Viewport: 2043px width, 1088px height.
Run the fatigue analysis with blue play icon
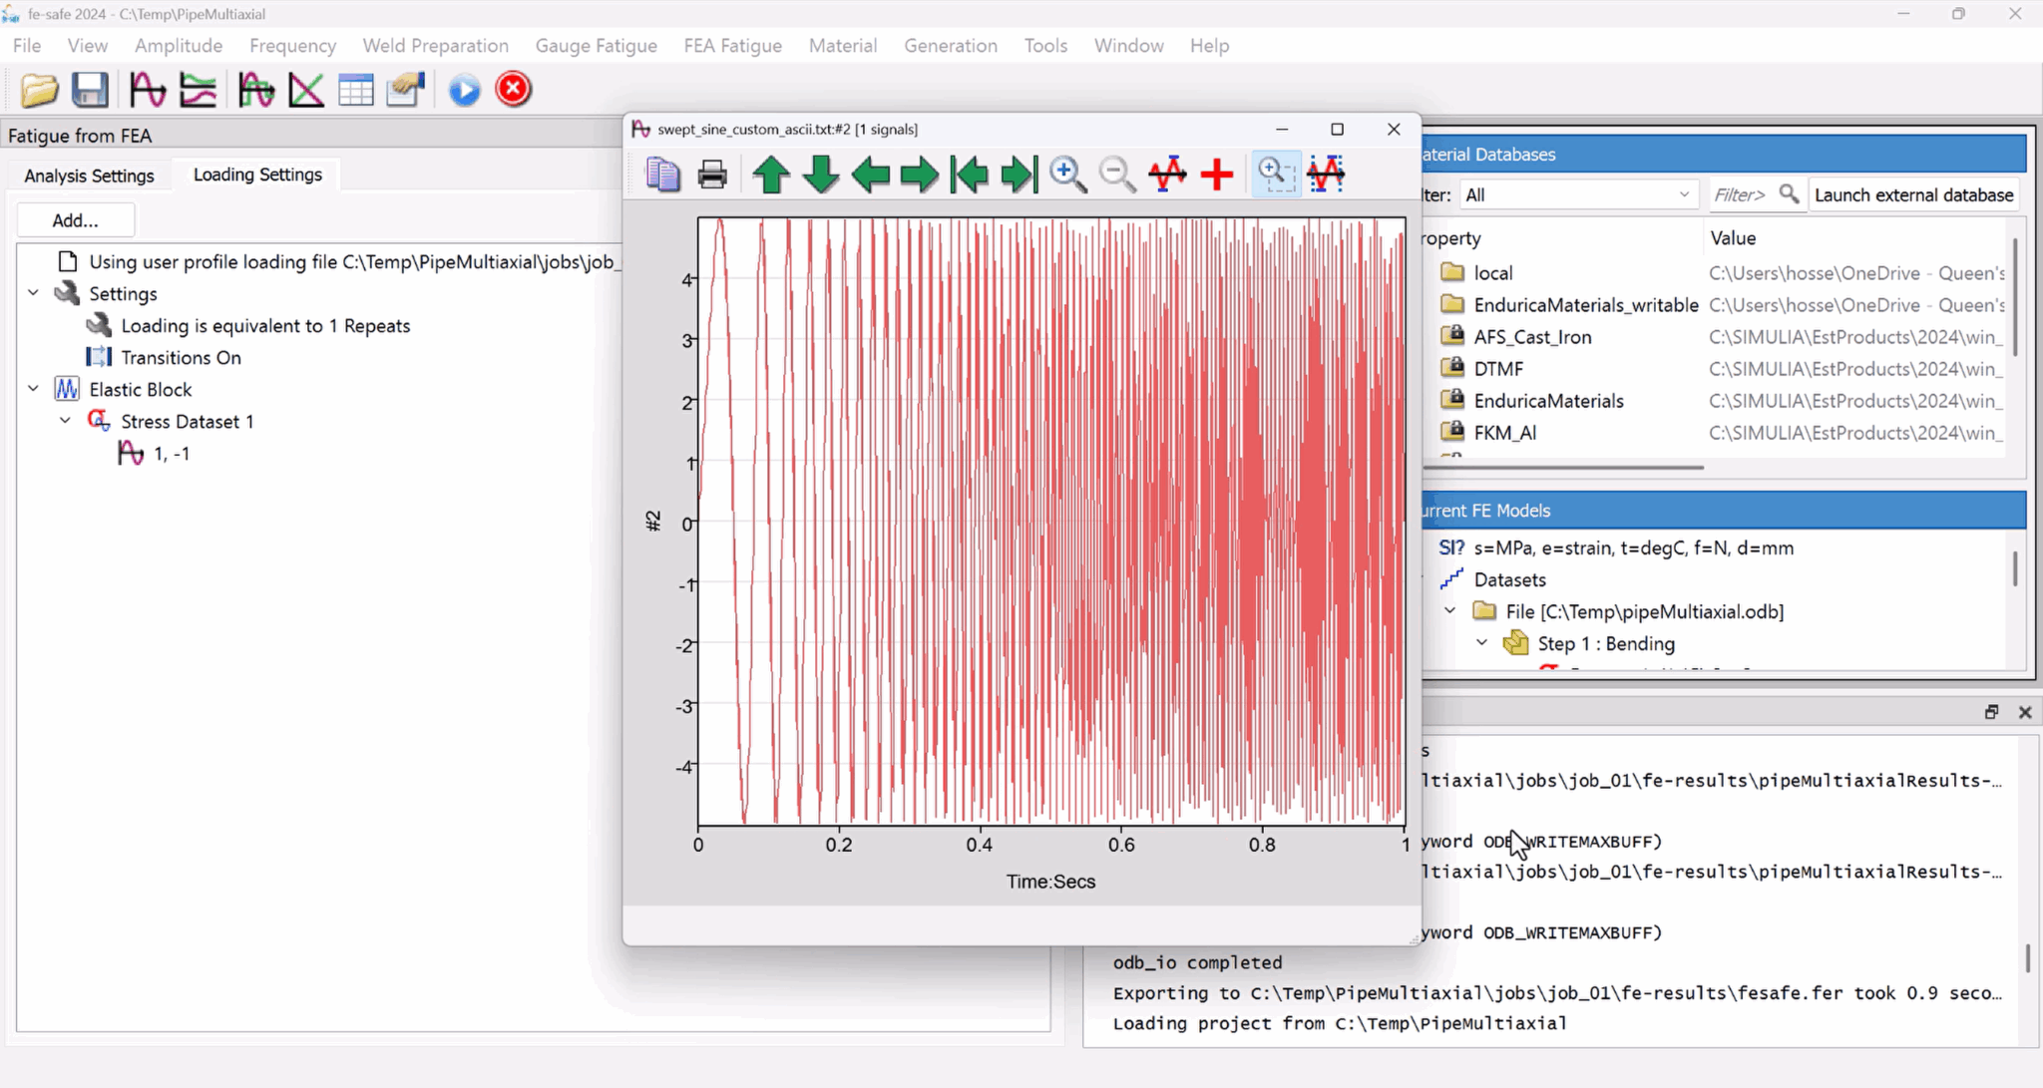coord(463,90)
